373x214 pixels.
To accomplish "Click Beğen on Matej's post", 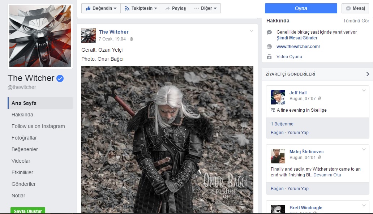I will point(277,189).
